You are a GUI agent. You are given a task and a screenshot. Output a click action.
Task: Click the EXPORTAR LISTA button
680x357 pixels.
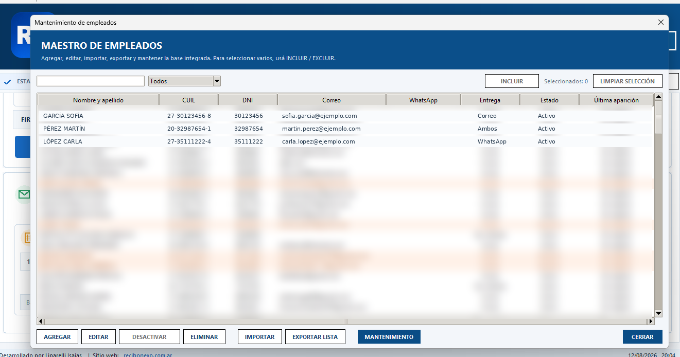[x=315, y=337]
